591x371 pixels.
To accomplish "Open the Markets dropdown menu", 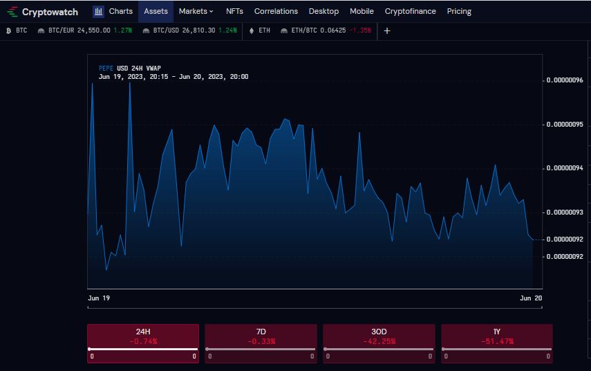I will 196,11.
